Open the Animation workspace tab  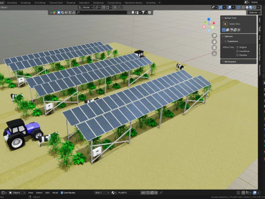pos(84,3)
